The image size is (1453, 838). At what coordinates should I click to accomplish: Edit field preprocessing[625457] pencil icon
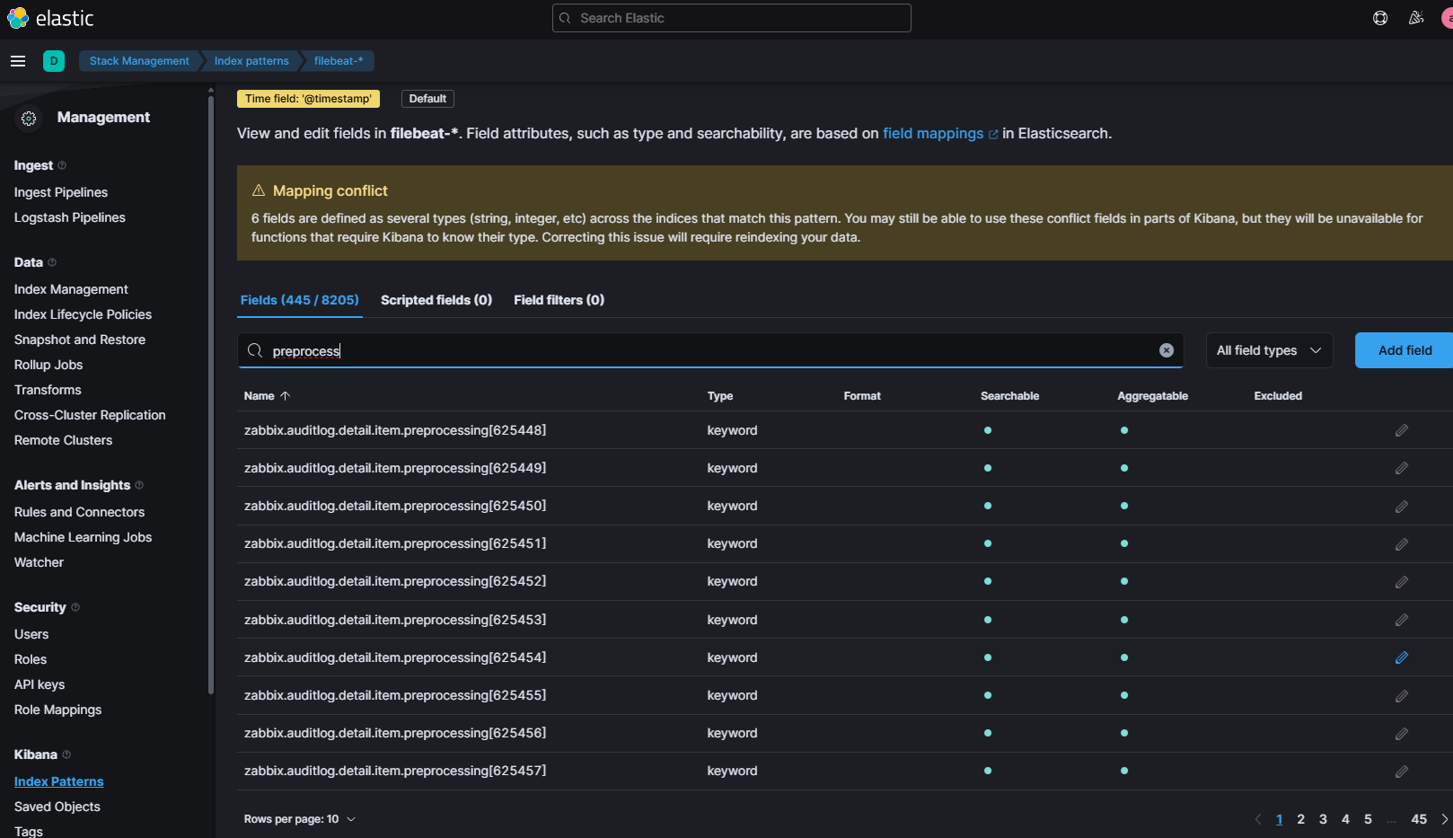tap(1402, 772)
